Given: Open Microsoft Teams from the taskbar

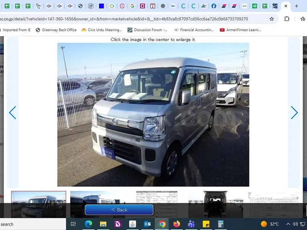Looking at the screenshot, I should [x=191, y=224].
